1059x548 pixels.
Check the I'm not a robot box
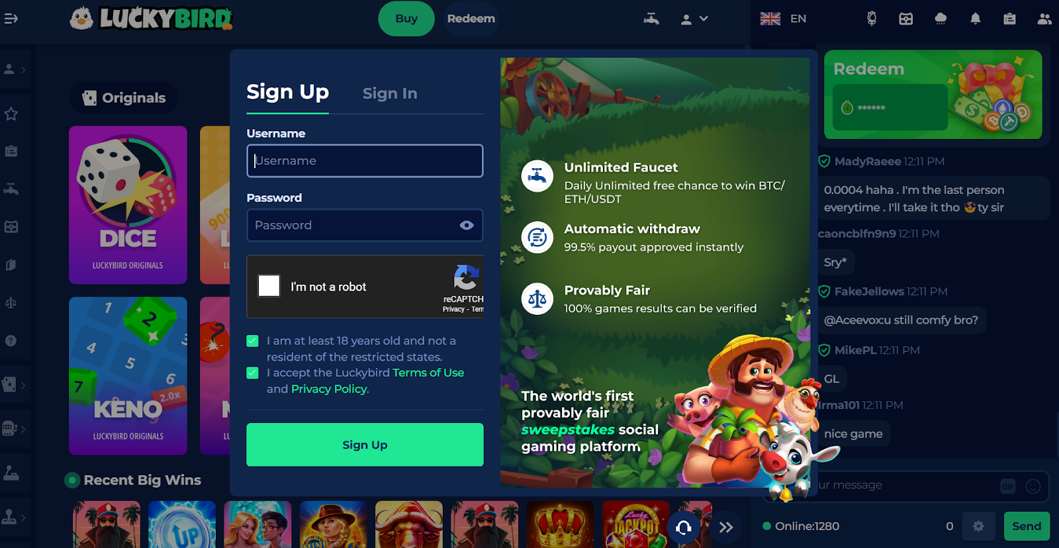(269, 286)
